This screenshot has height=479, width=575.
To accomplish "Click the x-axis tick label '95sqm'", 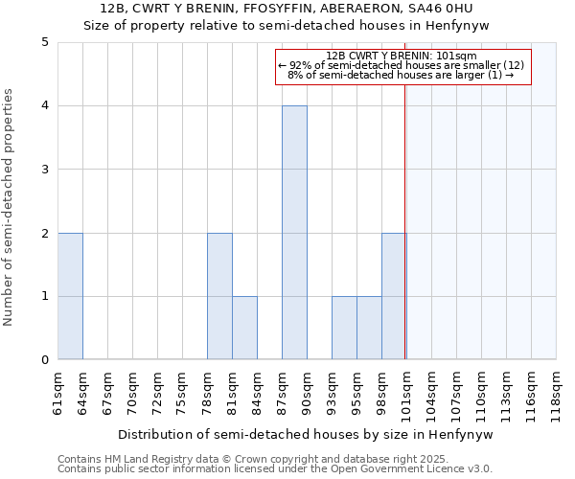I will pos(357,394).
